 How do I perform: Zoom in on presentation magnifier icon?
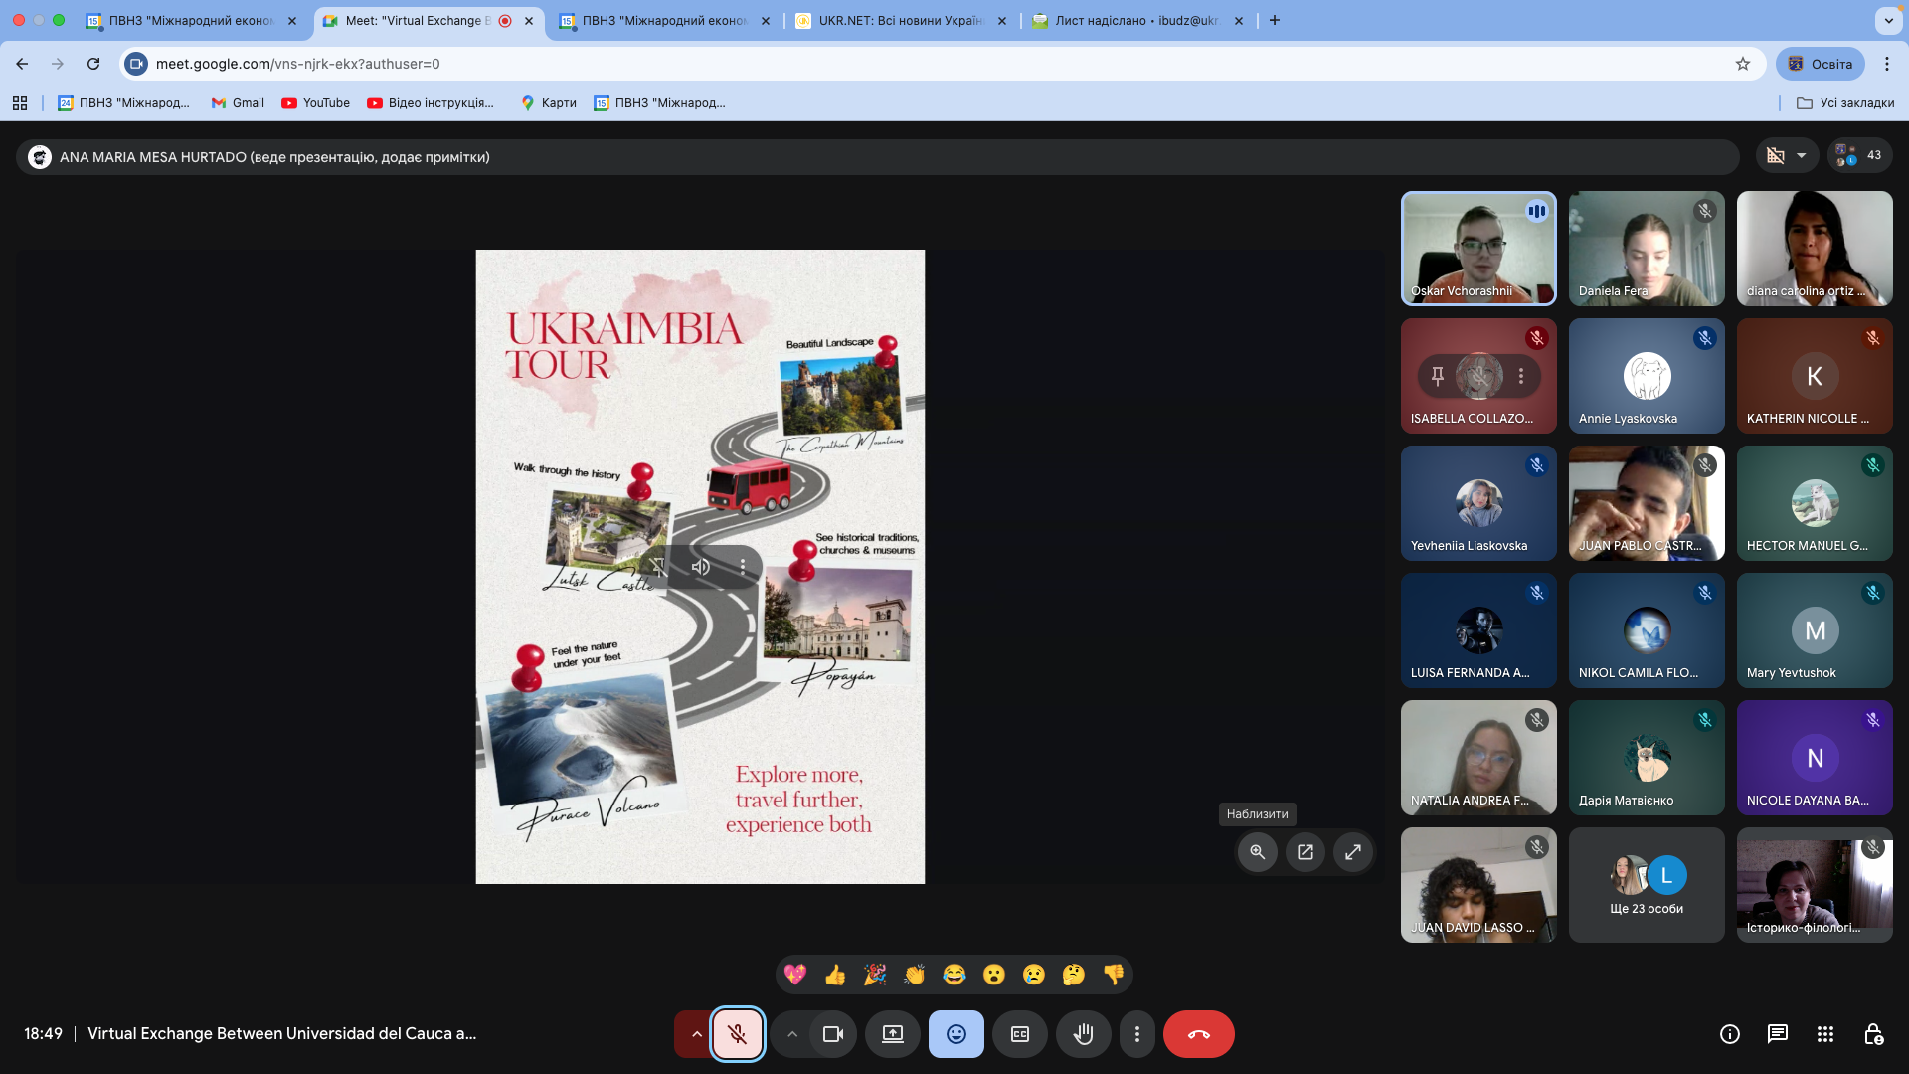tap(1257, 852)
